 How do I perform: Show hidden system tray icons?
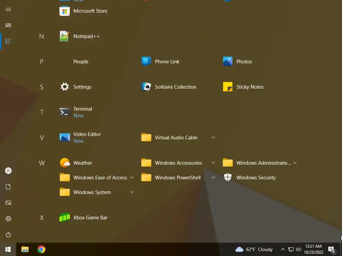point(283,249)
